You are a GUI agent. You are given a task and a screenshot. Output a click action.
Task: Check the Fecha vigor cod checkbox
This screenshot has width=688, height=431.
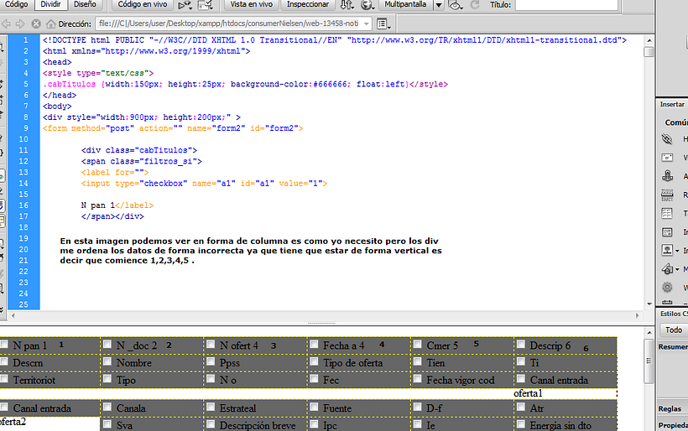pyautogui.click(x=417, y=378)
